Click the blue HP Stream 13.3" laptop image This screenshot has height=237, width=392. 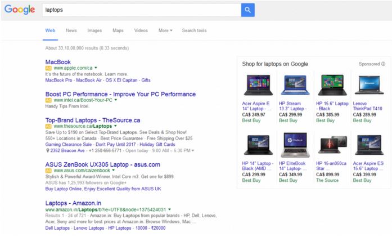[x=295, y=85]
